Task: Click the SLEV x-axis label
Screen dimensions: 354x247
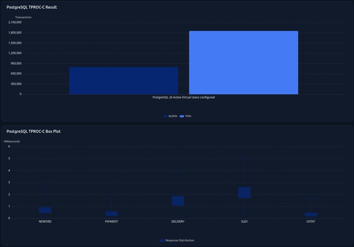Action: (x=244, y=221)
